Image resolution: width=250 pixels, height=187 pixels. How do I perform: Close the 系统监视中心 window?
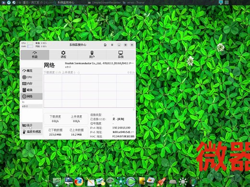tap(132, 45)
